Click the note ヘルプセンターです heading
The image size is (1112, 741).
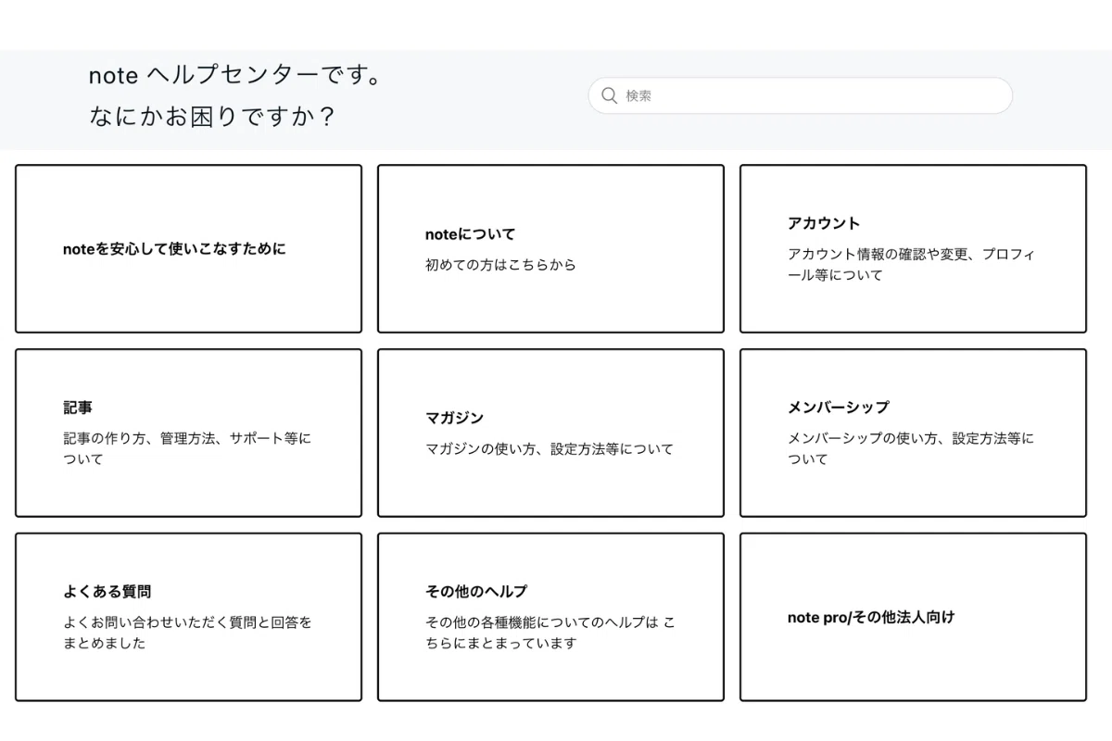(x=235, y=75)
